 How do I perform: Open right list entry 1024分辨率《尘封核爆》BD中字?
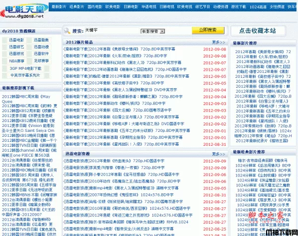[x=263, y=176]
